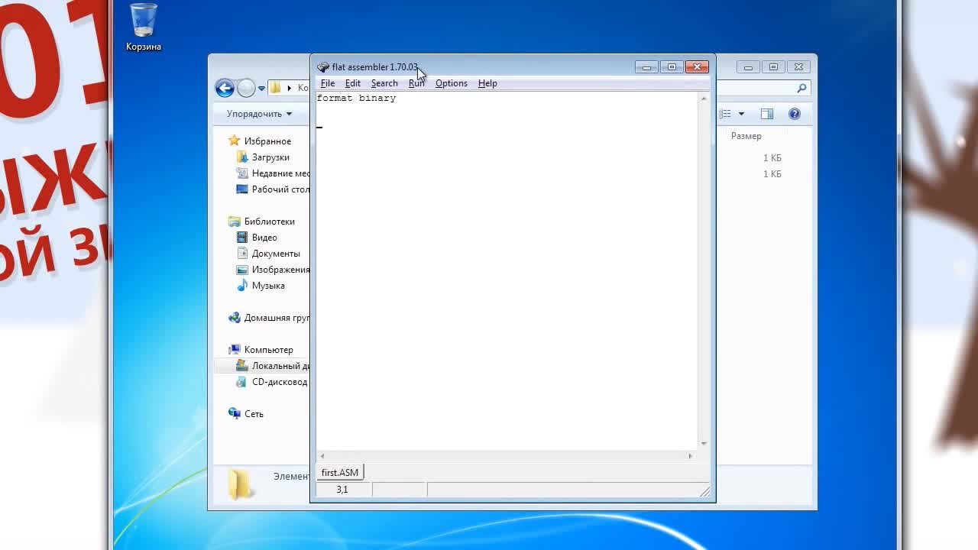The width and height of the screenshot is (978, 550).
Task: Select the first.ASM tab
Action: (x=339, y=472)
